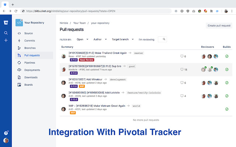Click the Need Review red tag
This screenshot has height=147, width=236.
(x=87, y=60)
